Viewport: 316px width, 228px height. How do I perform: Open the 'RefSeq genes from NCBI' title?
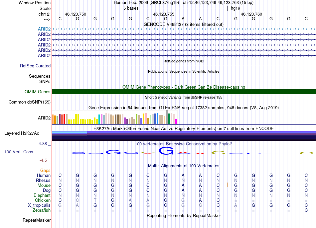(184, 61)
